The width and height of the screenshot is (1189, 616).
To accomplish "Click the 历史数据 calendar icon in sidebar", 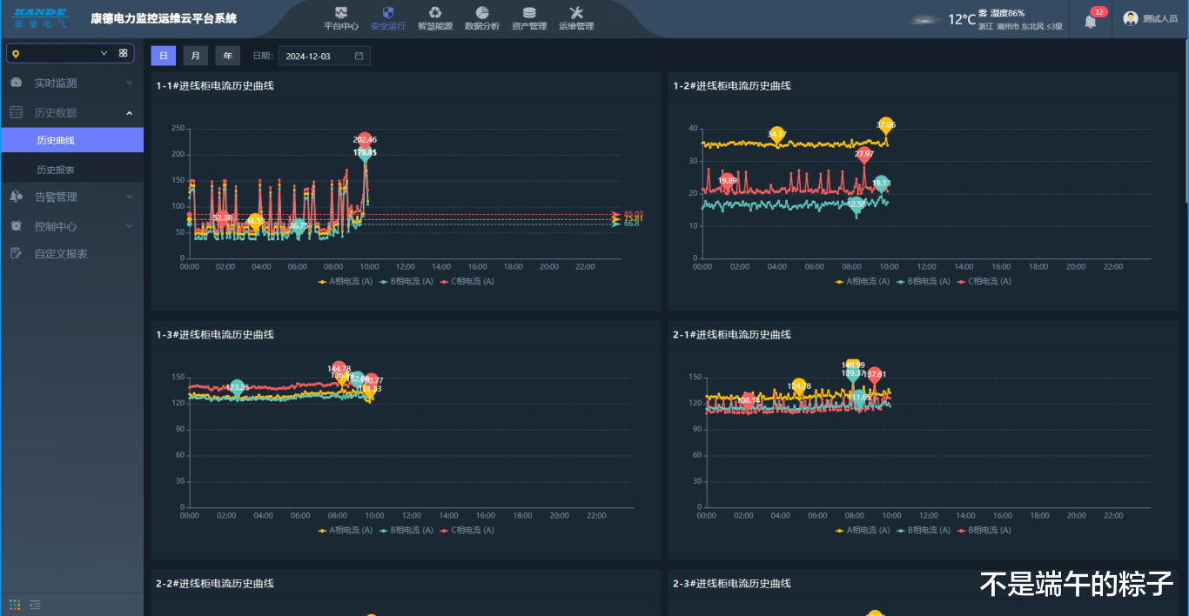I will pos(16,112).
